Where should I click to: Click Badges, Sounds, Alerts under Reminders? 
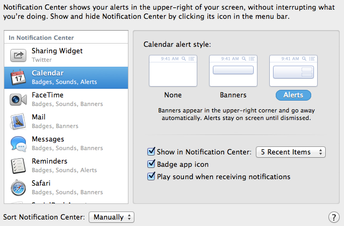64,170
